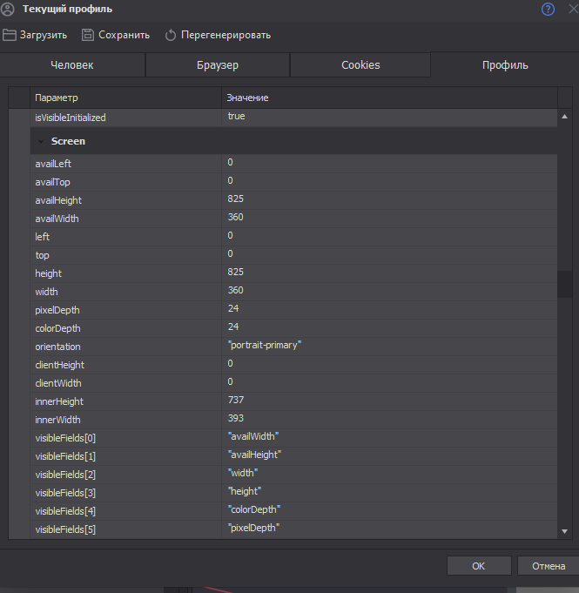The width and height of the screenshot is (579, 593).
Task: Click the Загрузить folder icon
Action: tap(9, 35)
